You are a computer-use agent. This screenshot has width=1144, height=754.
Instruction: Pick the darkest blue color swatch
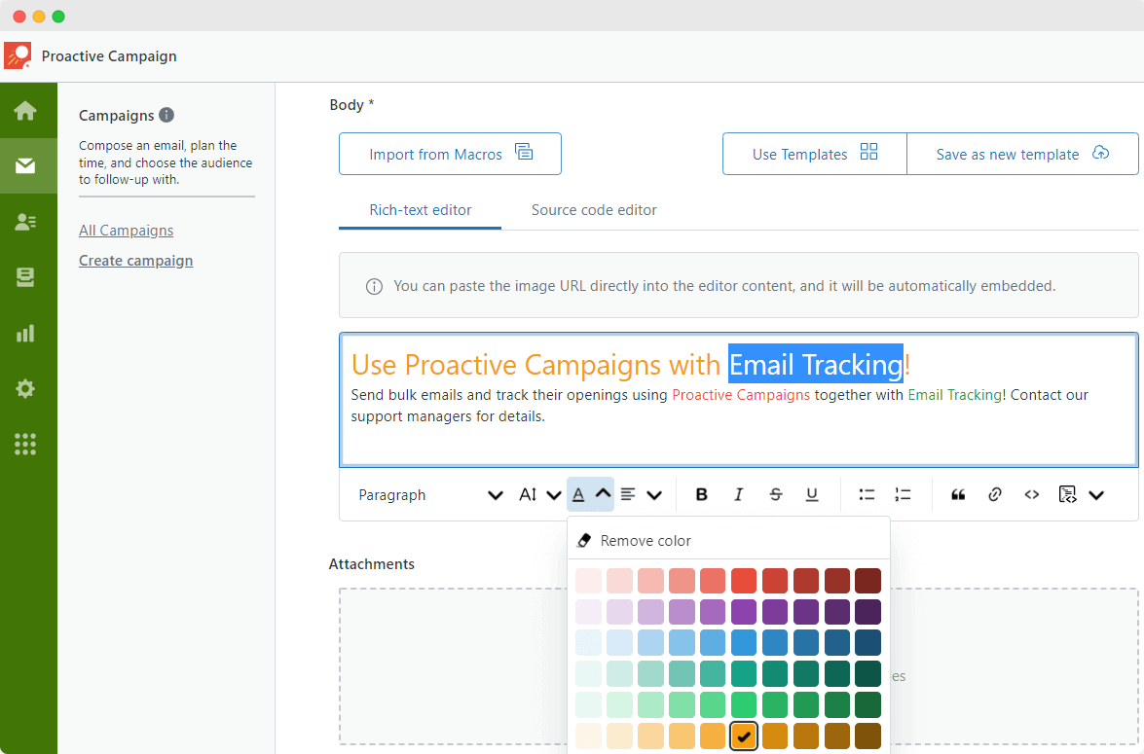click(867, 643)
